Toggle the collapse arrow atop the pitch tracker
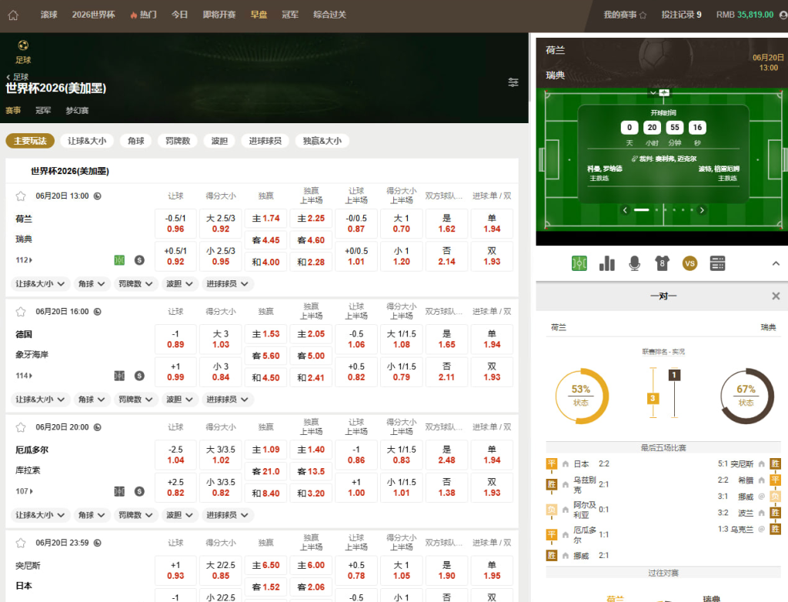 point(653,93)
